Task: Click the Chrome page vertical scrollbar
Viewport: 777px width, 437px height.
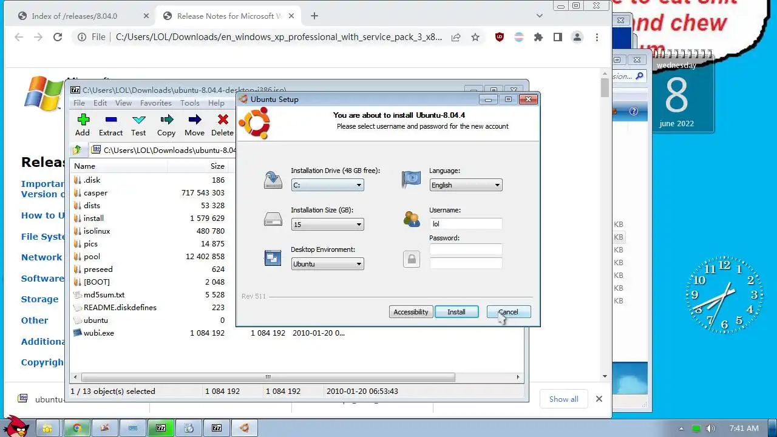Action: point(605,88)
